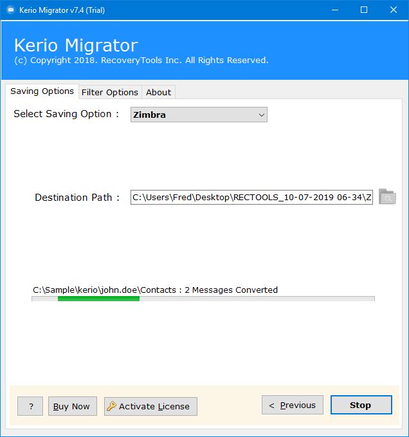Open help with the question mark button
This screenshot has width=409, height=437.
coord(30,406)
